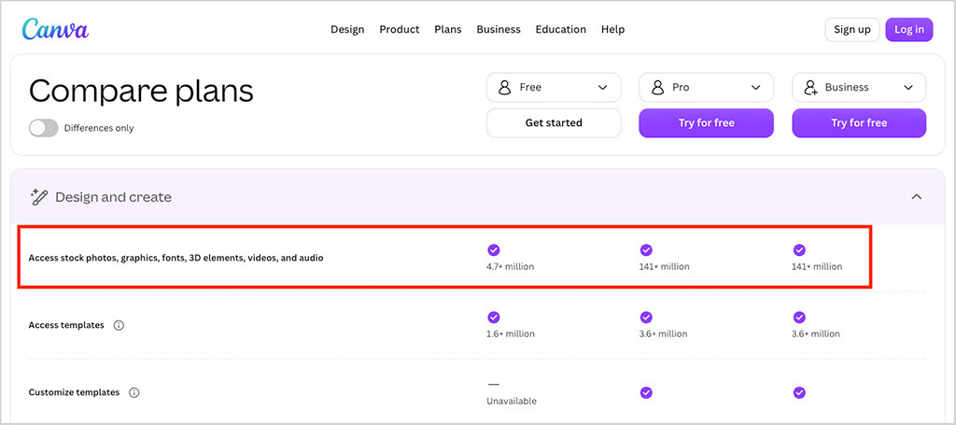Image resolution: width=956 pixels, height=425 pixels.
Task: Toggle the Differences only switch
Action: (43, 128)
